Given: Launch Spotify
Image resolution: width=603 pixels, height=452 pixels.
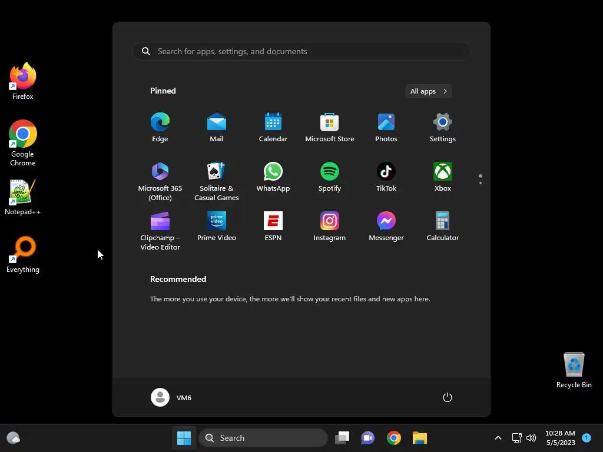Looking at the screenshot, I should pyautogui.click(x=330, y=177).
